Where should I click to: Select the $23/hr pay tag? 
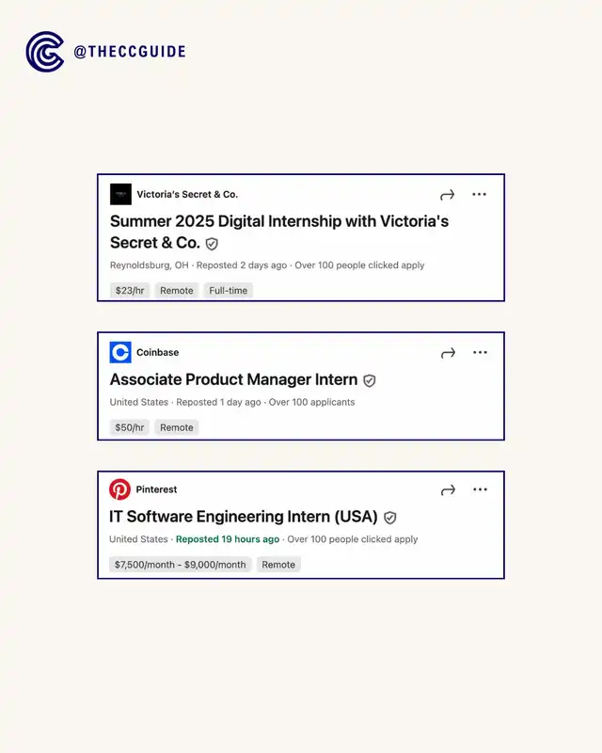click(129, 291)
